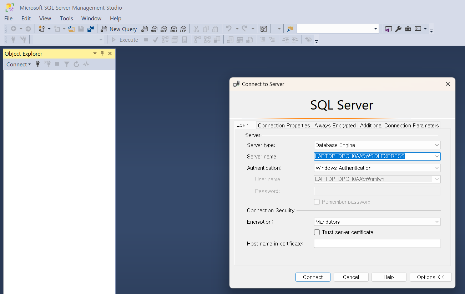Open Available Databases combo box
465x294 pixels.
69,40
